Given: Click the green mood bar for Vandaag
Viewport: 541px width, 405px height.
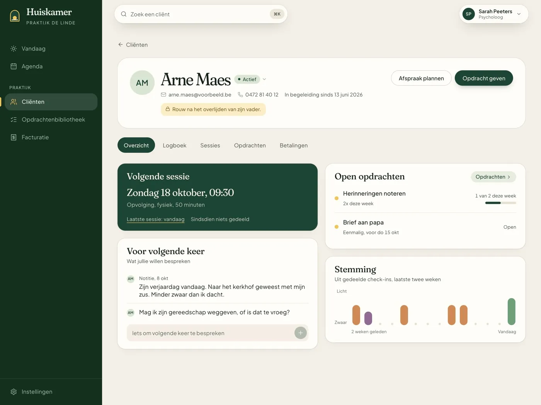Looking at the screenshot, I should click(x=511, y=312).
